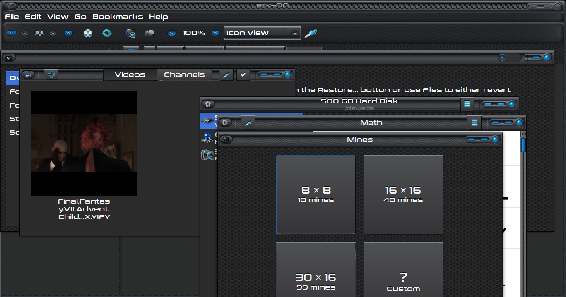This screenshot has width=566, height=297.
Task: Click the camera folder toolbar icon
Action: [131, 33]
